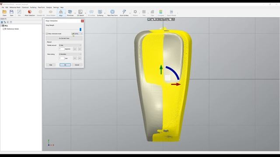This screenshot has height=157, width=280.
Task: Click the tree view icon in Objects panel
Action: tap(5, 22)
